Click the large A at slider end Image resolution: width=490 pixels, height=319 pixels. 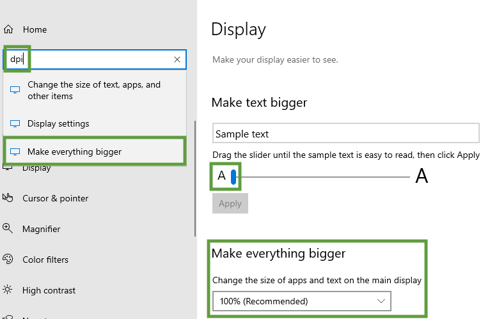(422, 176)
